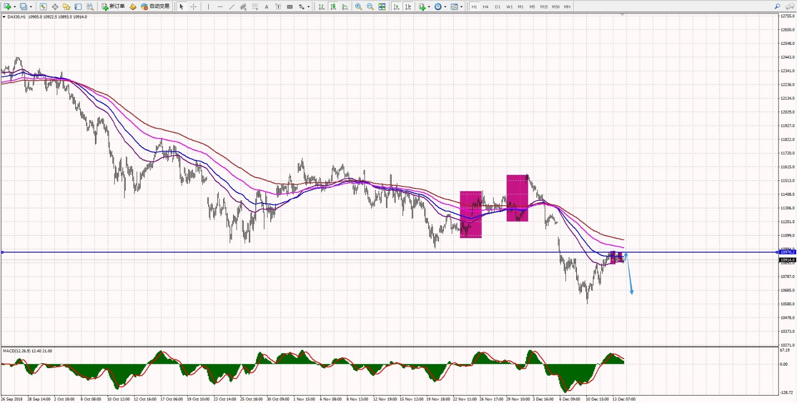Toggle the 自动交易 auto trading button
The width and height of the screenshot is (797, 403).
pos(155,6)
